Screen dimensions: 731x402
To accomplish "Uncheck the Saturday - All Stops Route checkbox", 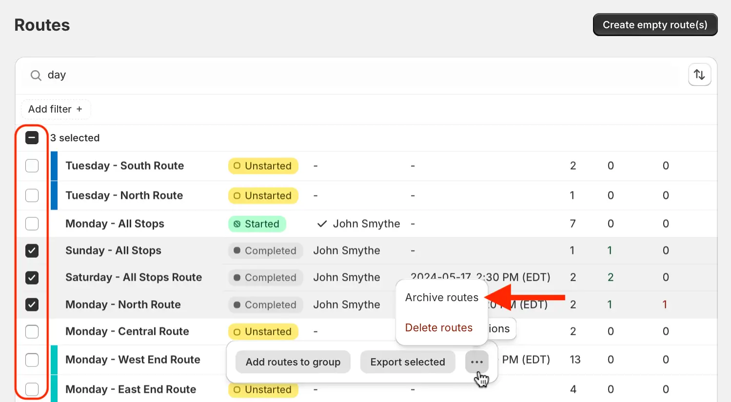I will click(32, 277).
